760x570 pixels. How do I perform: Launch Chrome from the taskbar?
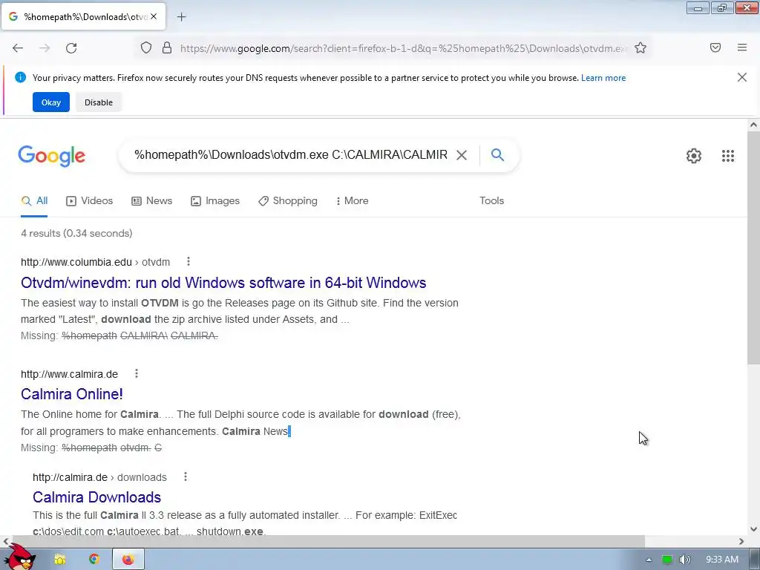point(94,560)
